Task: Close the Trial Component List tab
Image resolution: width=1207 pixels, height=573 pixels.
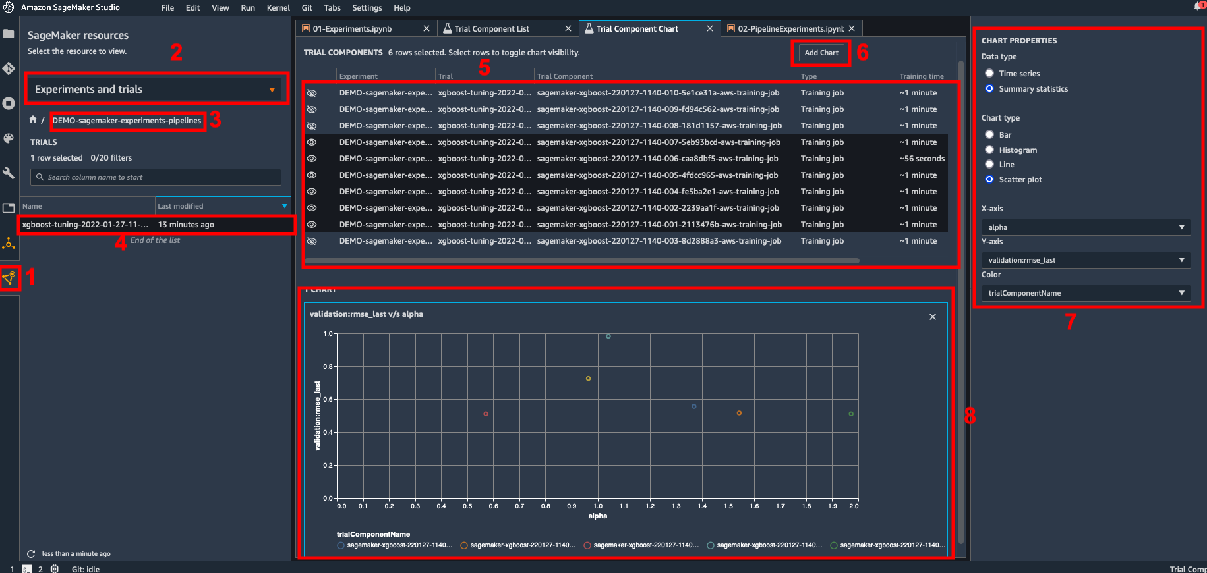Action: (x=568, y=28)
